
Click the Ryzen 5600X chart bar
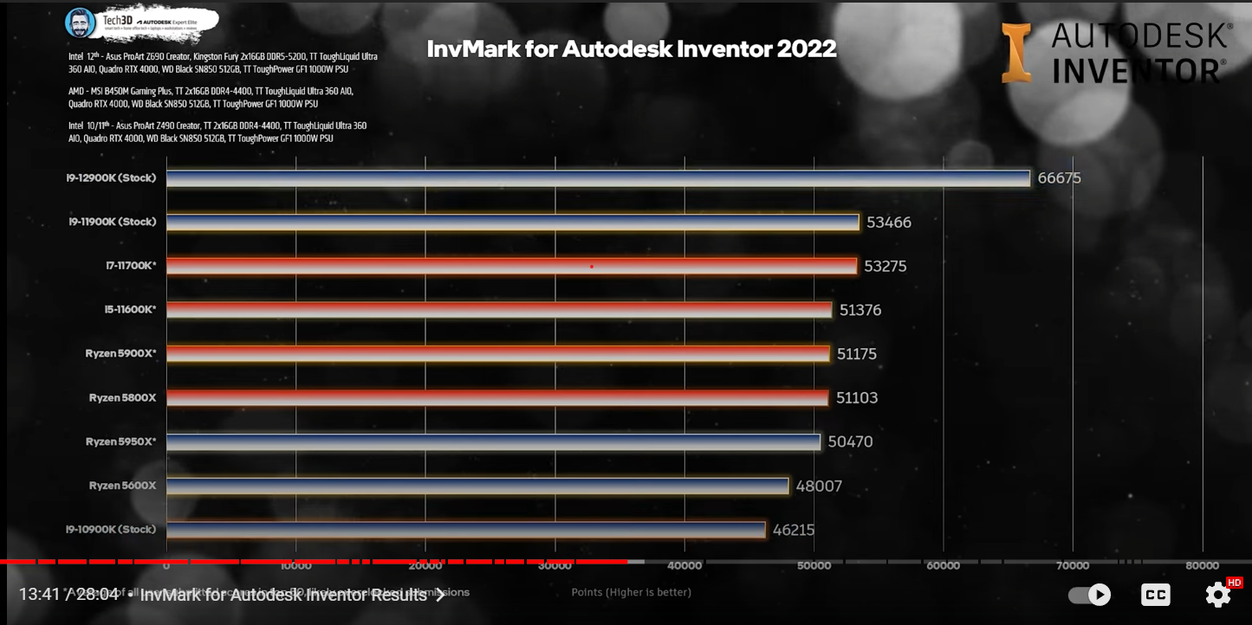click(x=477, y=486)
